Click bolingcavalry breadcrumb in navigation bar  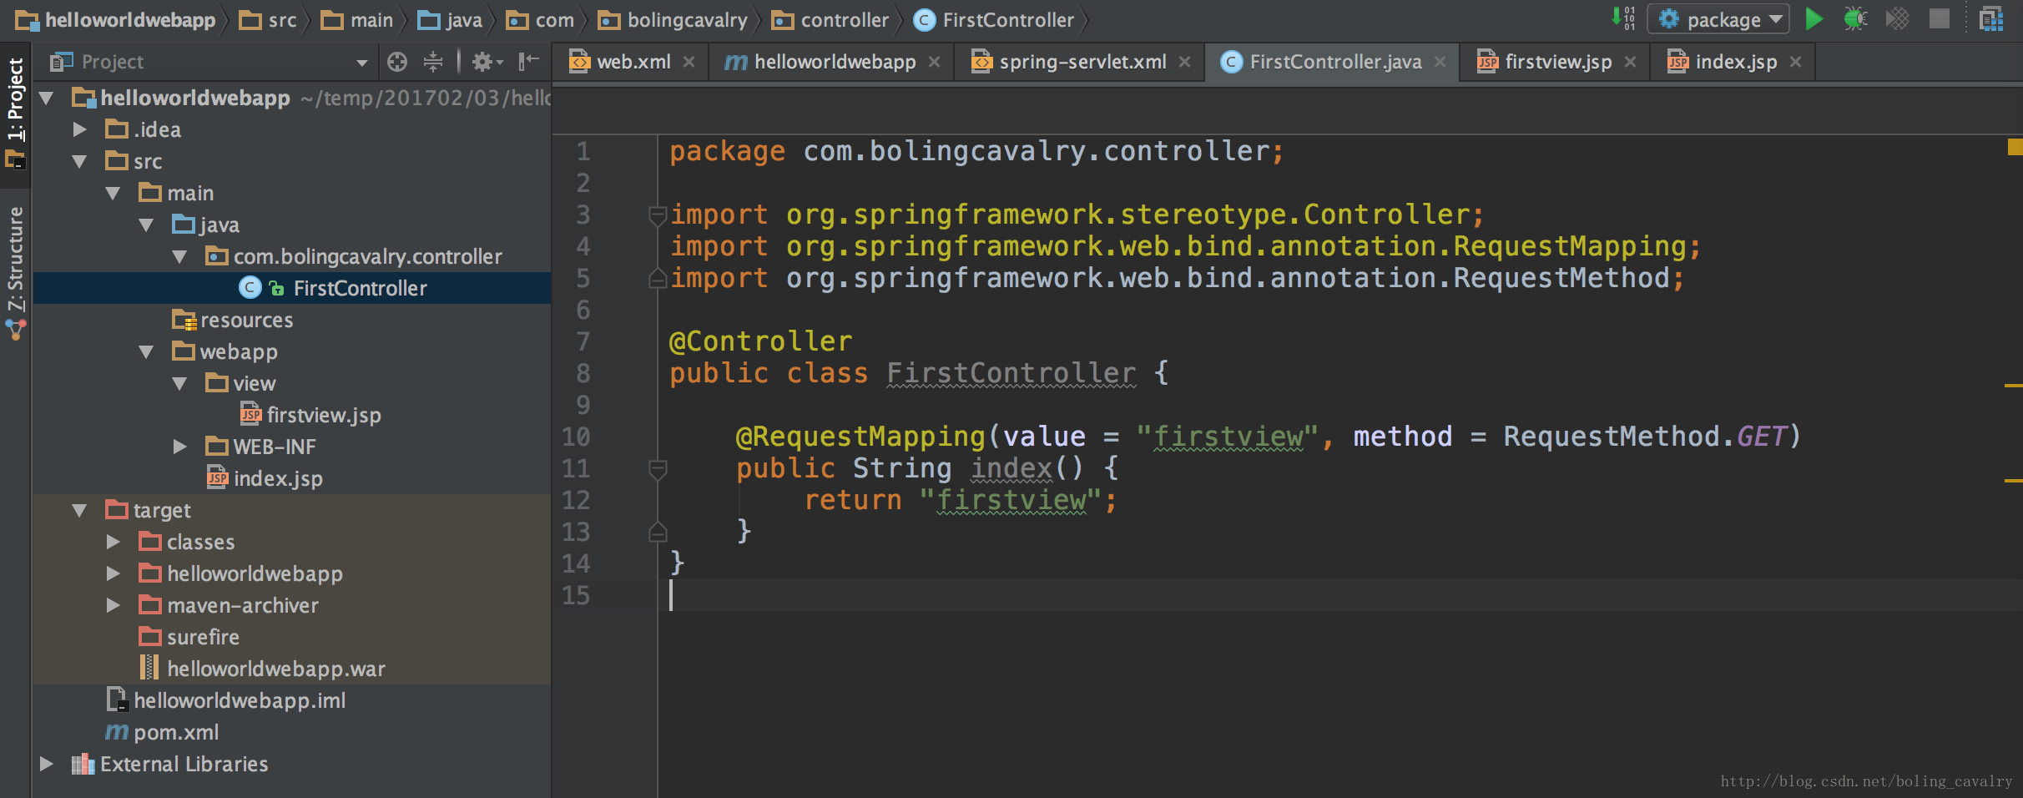click(673, 20)
